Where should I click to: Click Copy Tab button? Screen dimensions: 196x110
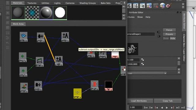point(168,101)
